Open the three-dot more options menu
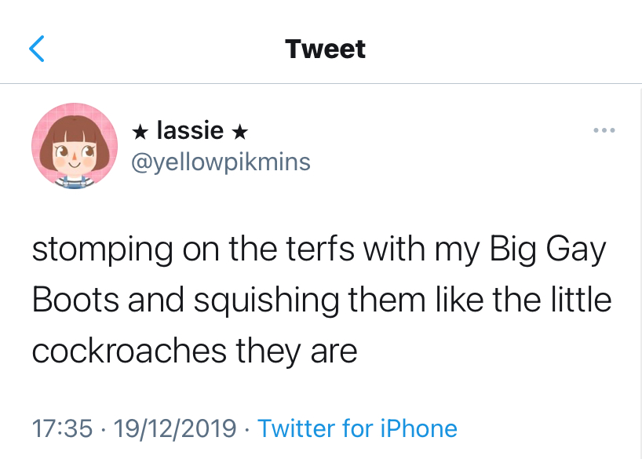Screen dimensions: 642x459 click(x=604, y=130)
